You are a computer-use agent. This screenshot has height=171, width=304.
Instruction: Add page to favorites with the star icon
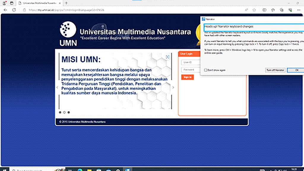coord(254,10)
